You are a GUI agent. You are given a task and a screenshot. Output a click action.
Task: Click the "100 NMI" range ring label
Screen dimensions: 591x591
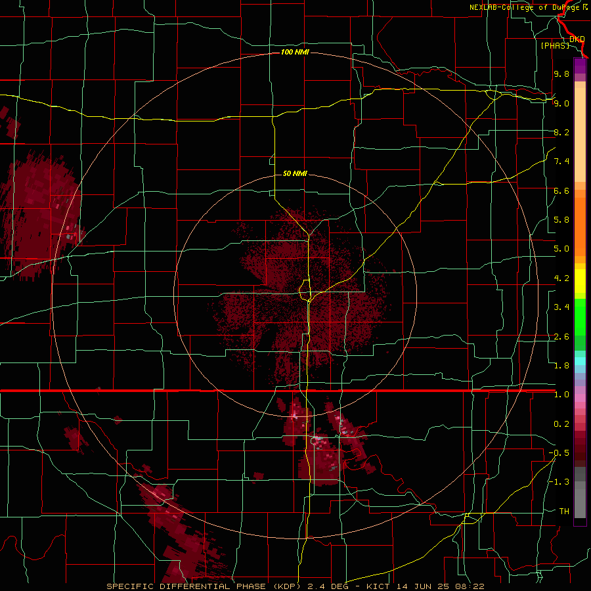point(295,52)
